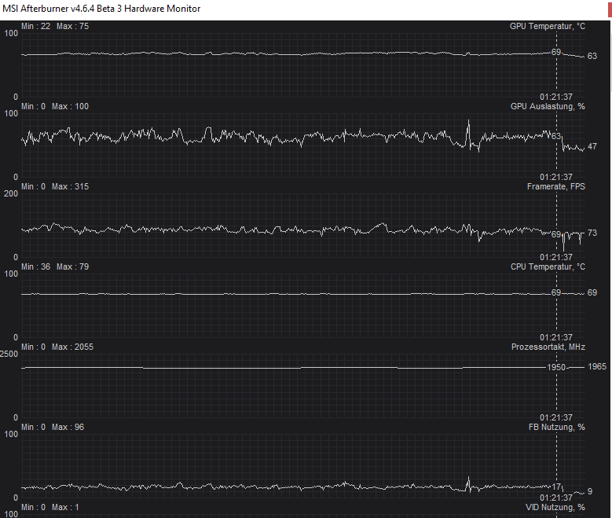The height and width of the screenshot is (518, 612).
Task: Select the VID Nutzung, % graph label
Action: pos(555,507)
